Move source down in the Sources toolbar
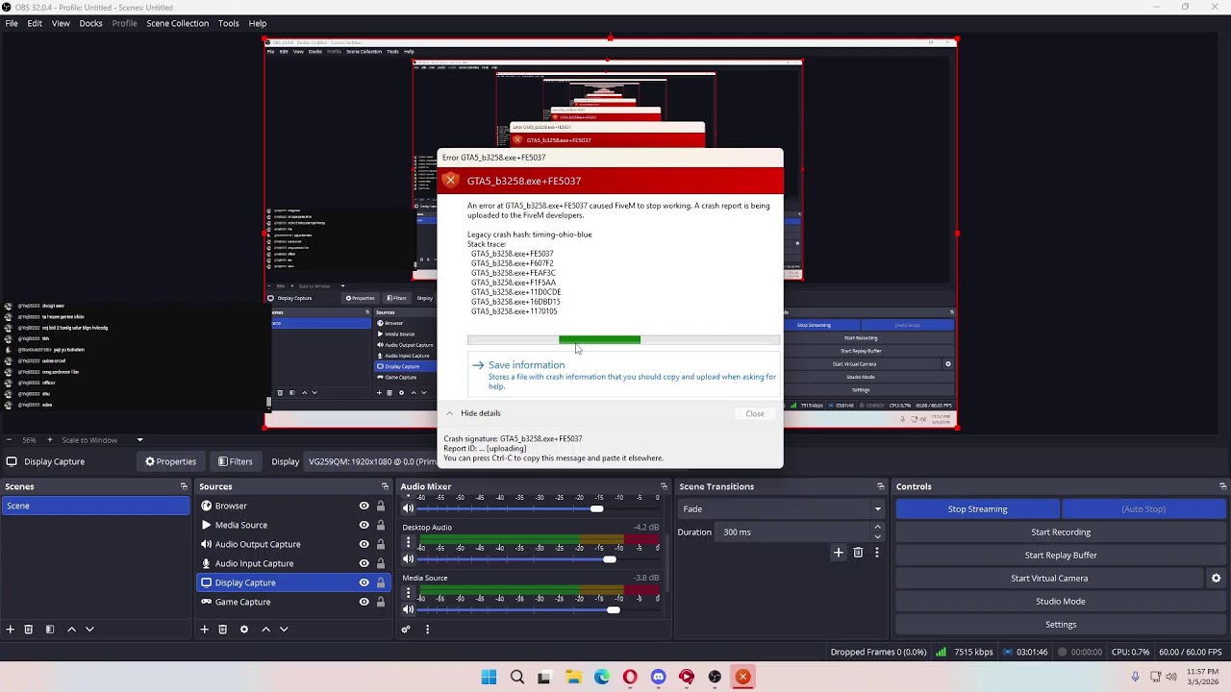This screenshot has width=1231, height=692. (284, 630)
